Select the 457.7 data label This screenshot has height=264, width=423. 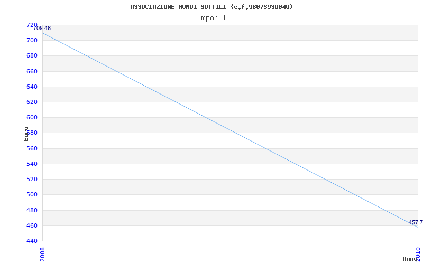[x=416, y=222]
